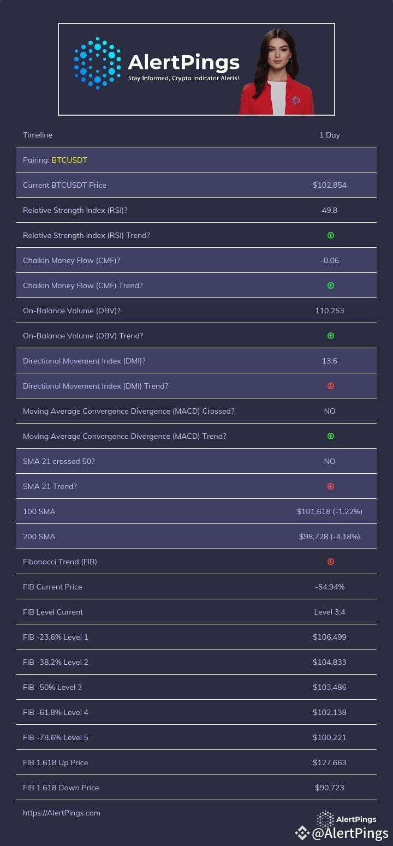Click the DMI Trend red down arrow icon
This screenshot has height=846, width=393.
330,386
